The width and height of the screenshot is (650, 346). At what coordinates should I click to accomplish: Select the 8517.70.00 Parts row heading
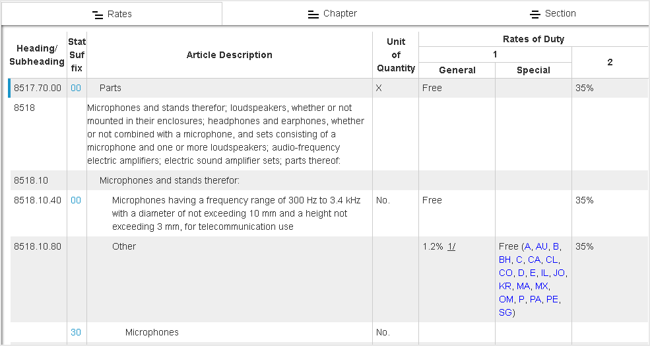38,88
